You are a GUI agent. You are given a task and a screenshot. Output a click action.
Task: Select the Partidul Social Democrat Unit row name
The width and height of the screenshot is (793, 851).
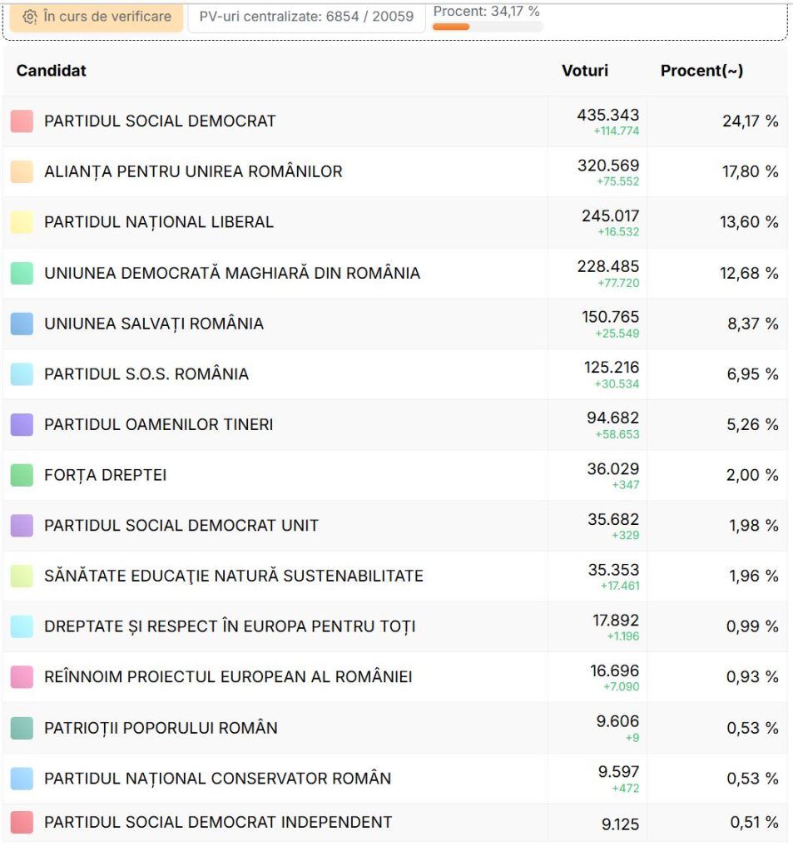181,526
